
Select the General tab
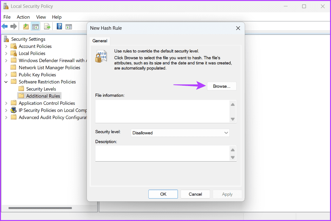click(100, 41)
